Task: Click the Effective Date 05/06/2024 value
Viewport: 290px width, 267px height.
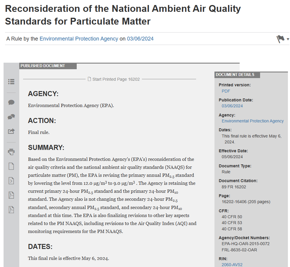Action: pos(232,157)
